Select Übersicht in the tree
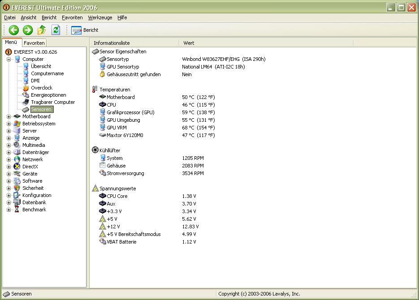Viewport: 419px width, 300px height. 41,66
